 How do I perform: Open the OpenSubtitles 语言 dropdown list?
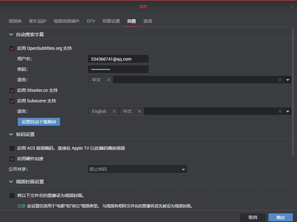click(x=287, y=79)
